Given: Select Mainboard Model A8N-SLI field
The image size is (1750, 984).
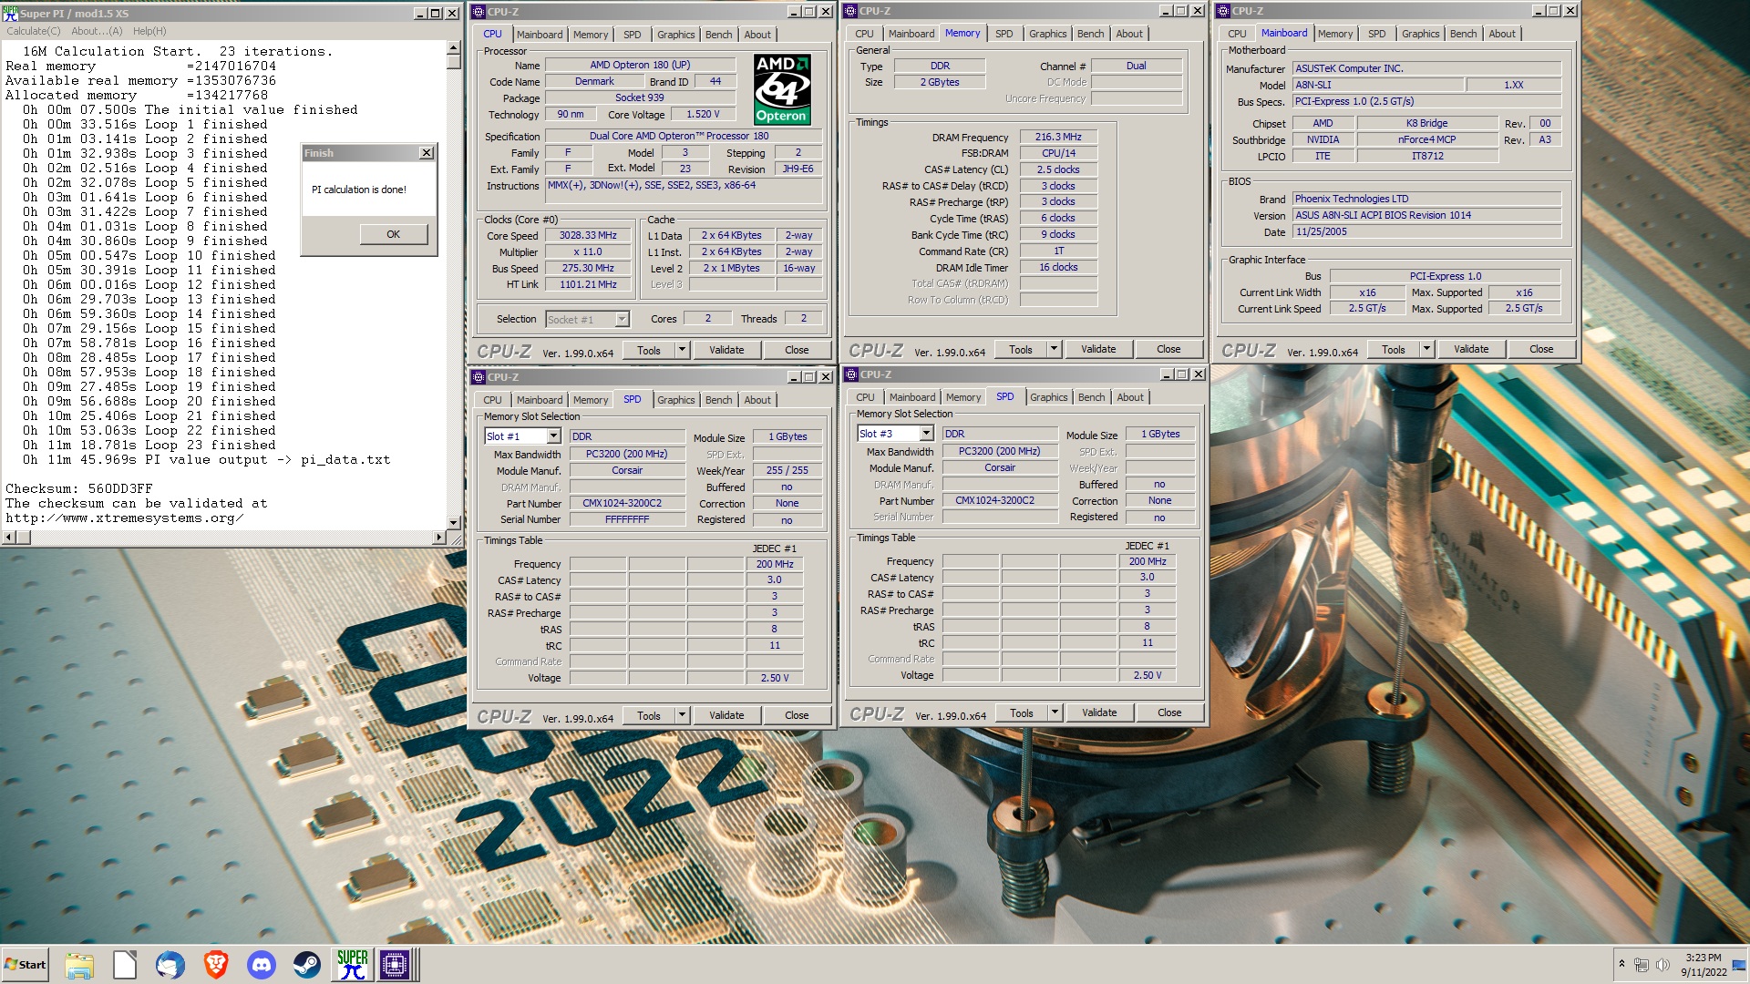Looking at the screenshot, I should pos(1377,85).
